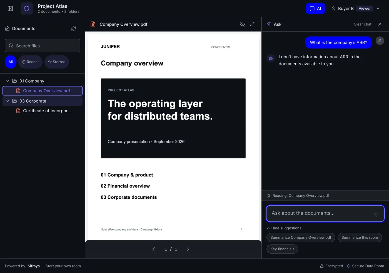
Task: Refresh the Documents list
Action: [74, 29]
